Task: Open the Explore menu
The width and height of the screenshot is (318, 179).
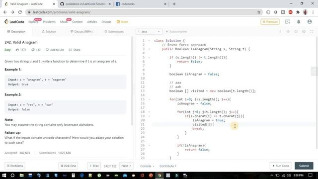Action: [x=33, y=22]
